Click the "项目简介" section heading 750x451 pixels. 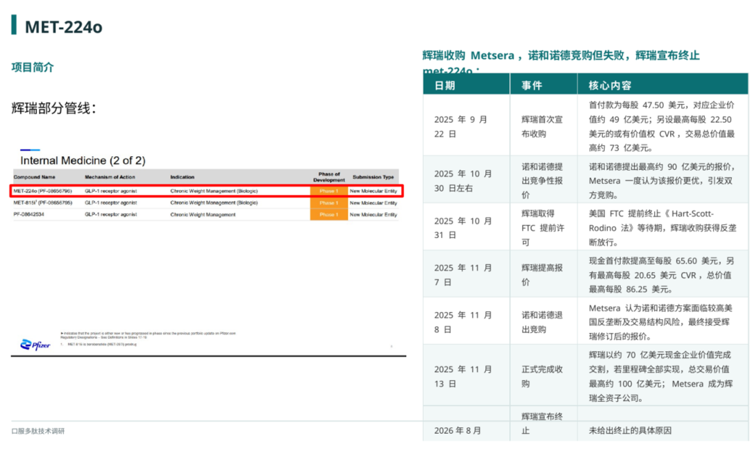pyautogui.click(x=33, y=67)
